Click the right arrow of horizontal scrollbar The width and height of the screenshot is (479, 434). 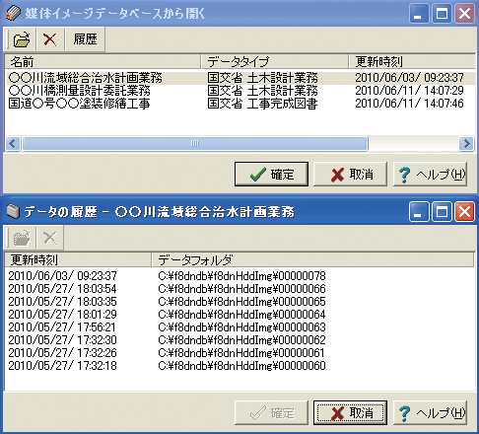(x=466, y=144)
